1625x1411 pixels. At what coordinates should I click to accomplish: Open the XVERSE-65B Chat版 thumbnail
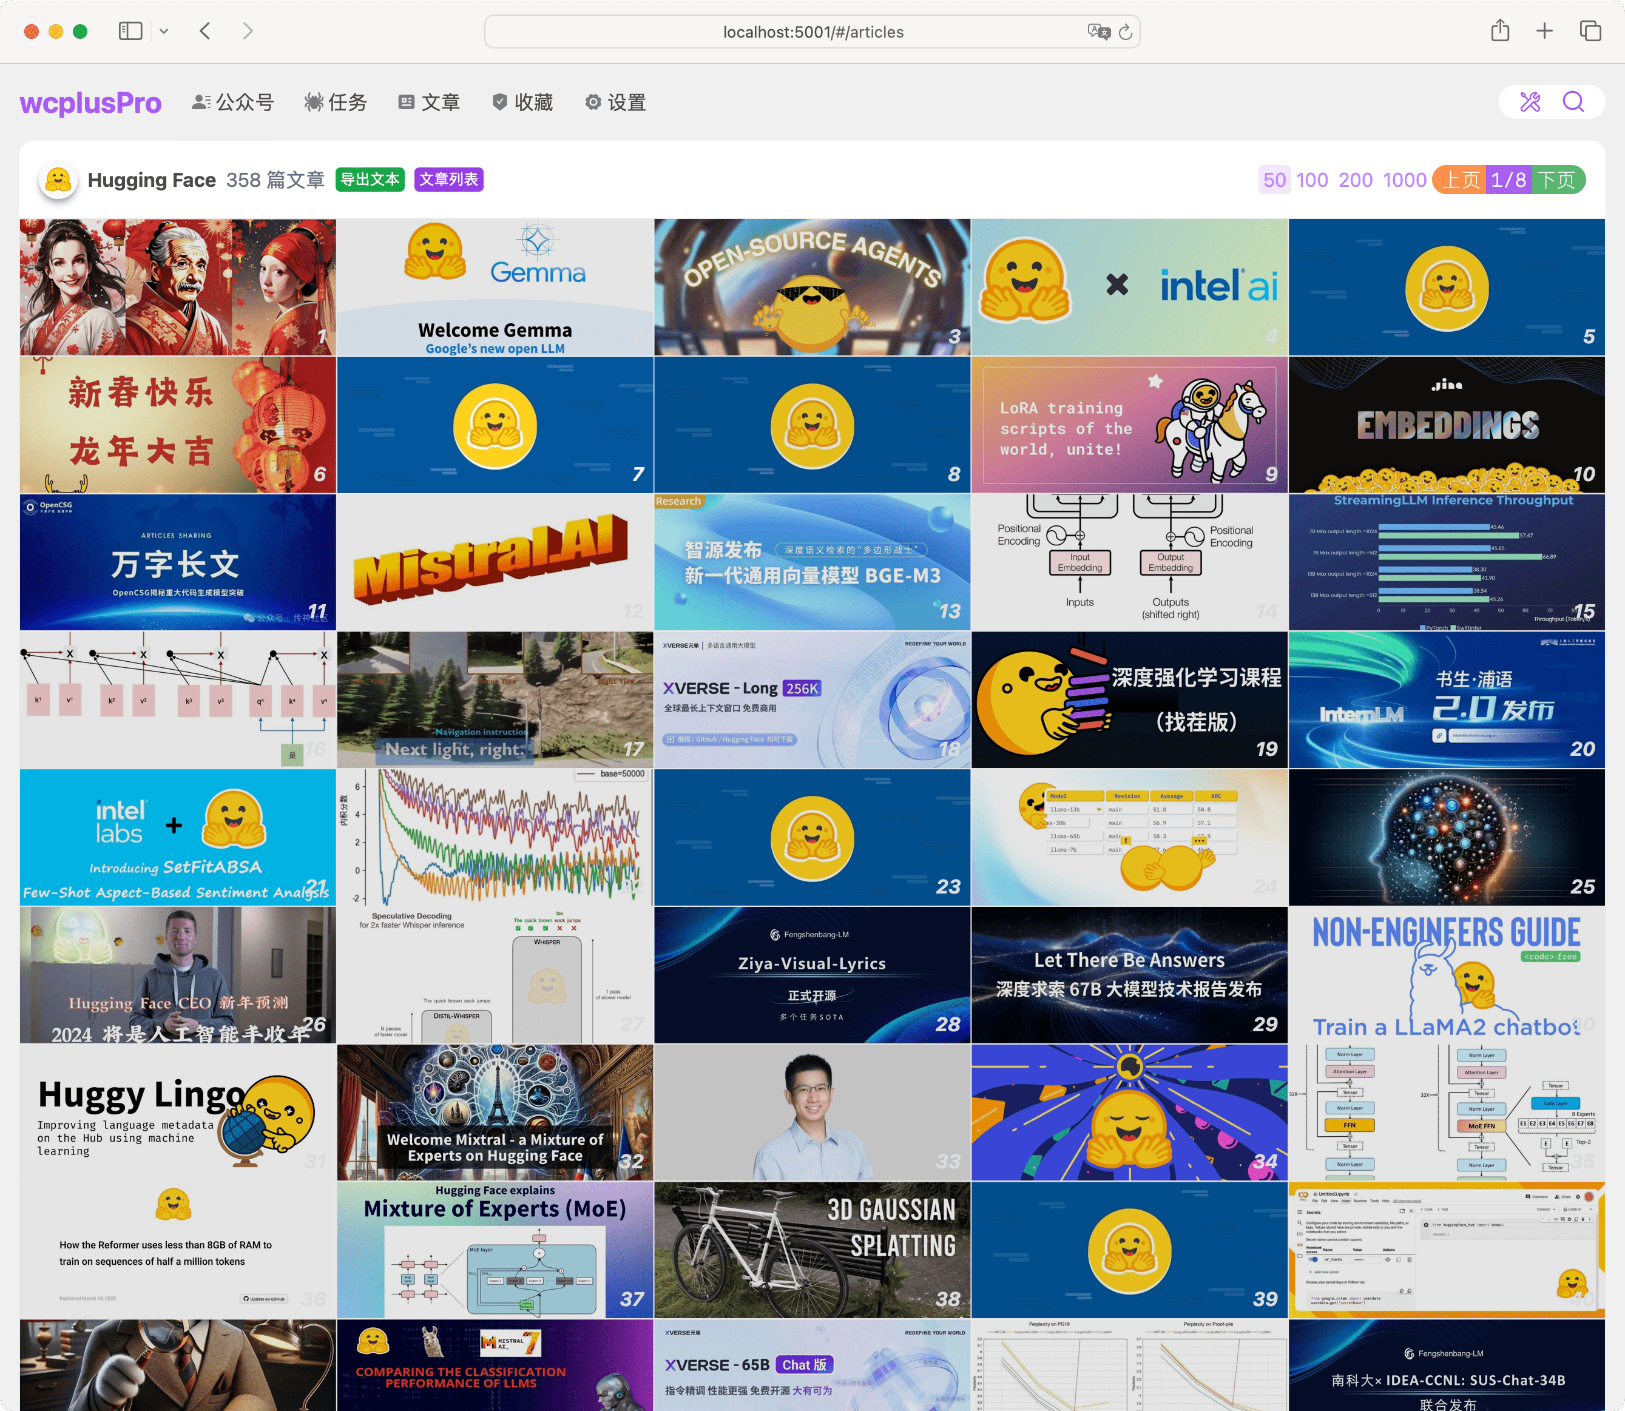[812, 1366]
